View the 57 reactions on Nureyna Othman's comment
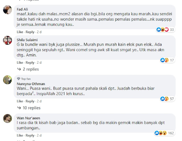This screenshot has height=141, width=182. click(x=167, y=99)
